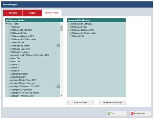Image resolution: width=154 pixels, height=119 pixels.
Task: Collapse the cRR - Total tree node
Action: click(7, 24)
